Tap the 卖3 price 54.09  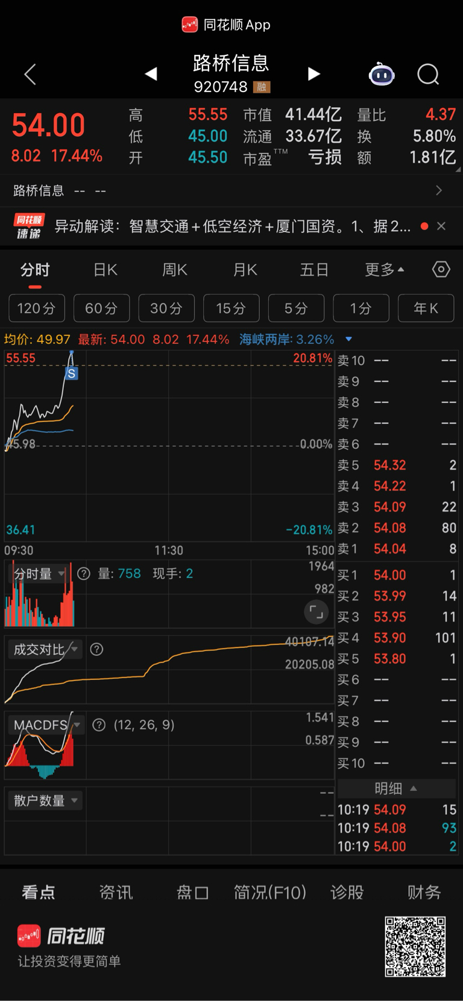tap(390, 507)
